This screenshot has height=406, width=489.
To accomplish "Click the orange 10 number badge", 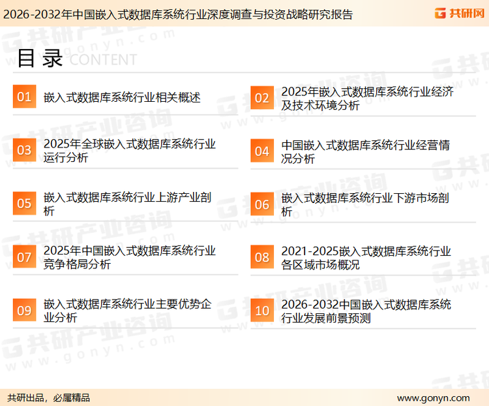I will [x=262, y=311].
